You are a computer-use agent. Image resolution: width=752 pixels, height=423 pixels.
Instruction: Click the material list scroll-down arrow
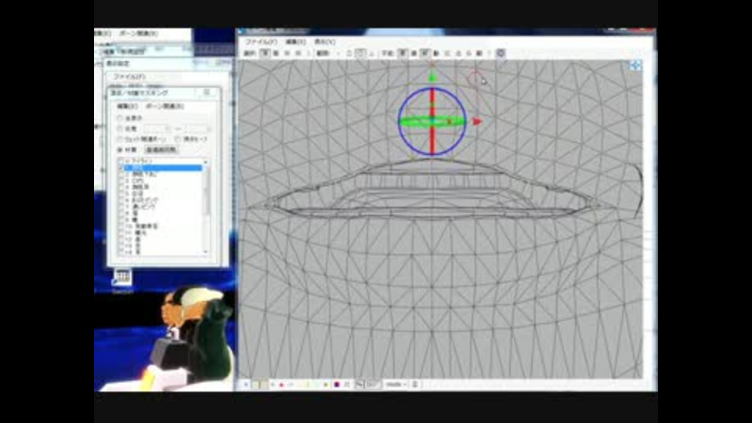pos(206,251)
